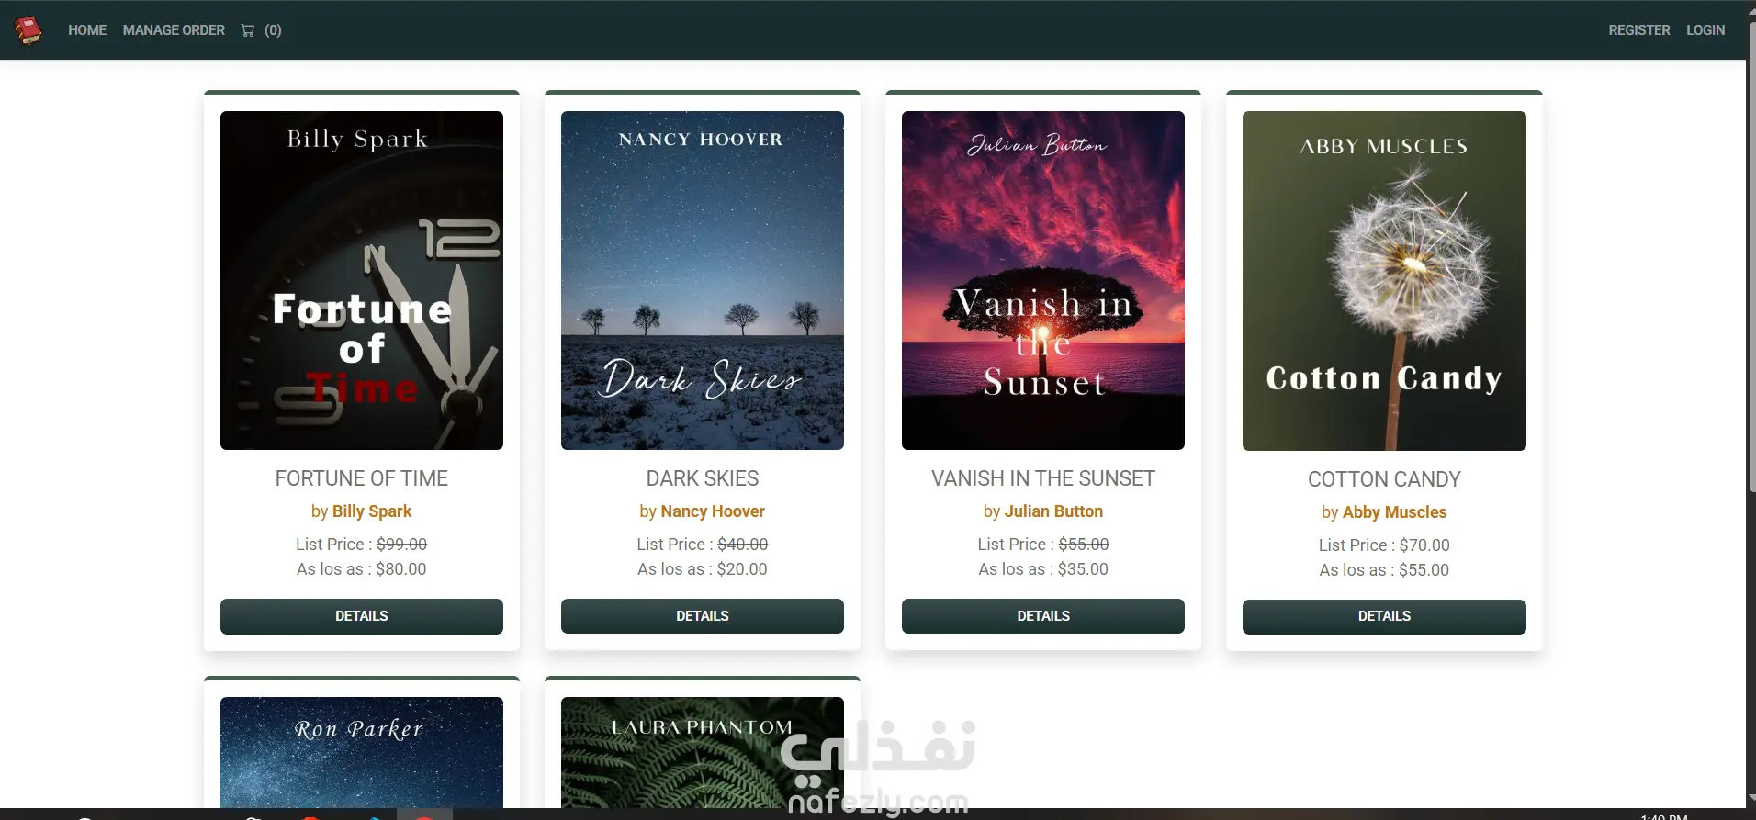The image size is (1756, 820).
Task: Click the author name Billy Spark
Action: pos(372,511)
